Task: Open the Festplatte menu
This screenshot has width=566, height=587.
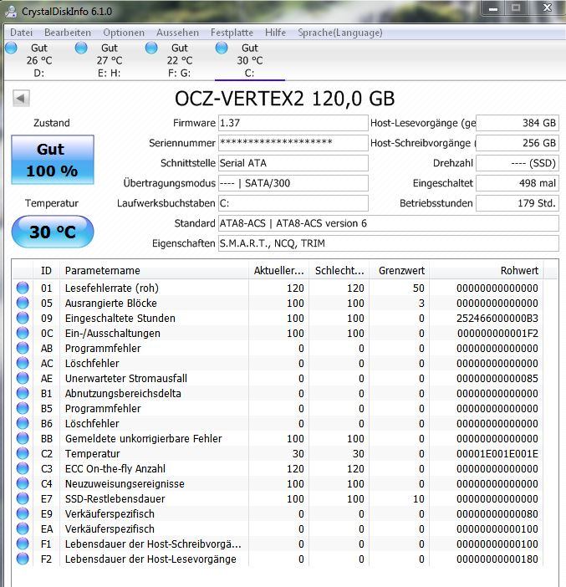Action: point(232,33)
